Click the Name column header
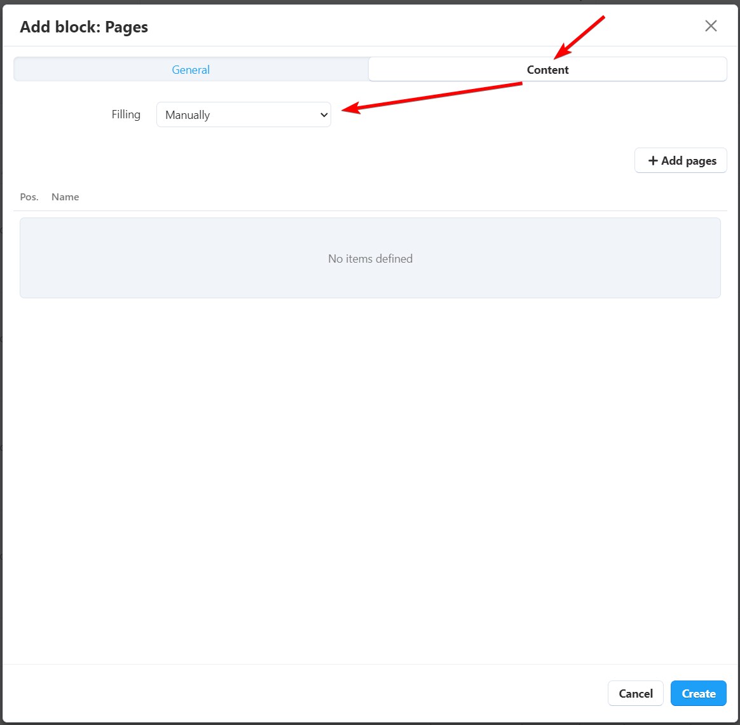The width and height of the screenshot is (740, 725). (65, 197)
